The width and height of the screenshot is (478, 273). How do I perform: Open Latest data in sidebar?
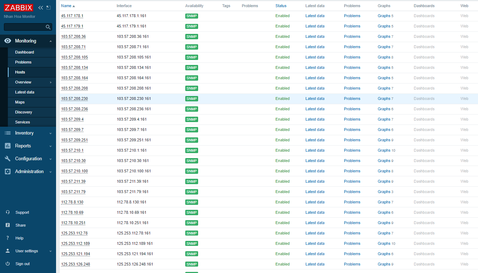click(x=25, y=92)
